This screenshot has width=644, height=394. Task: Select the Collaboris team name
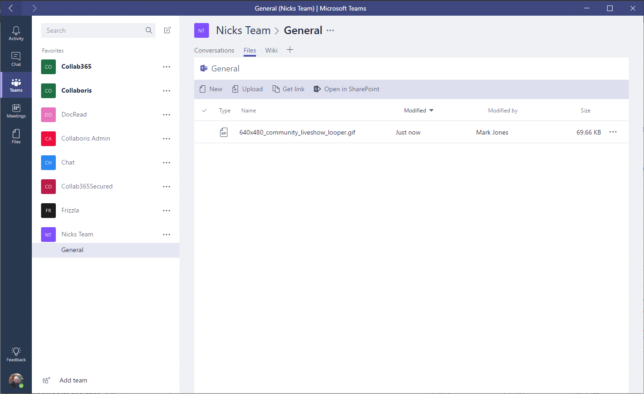(76, 90)
